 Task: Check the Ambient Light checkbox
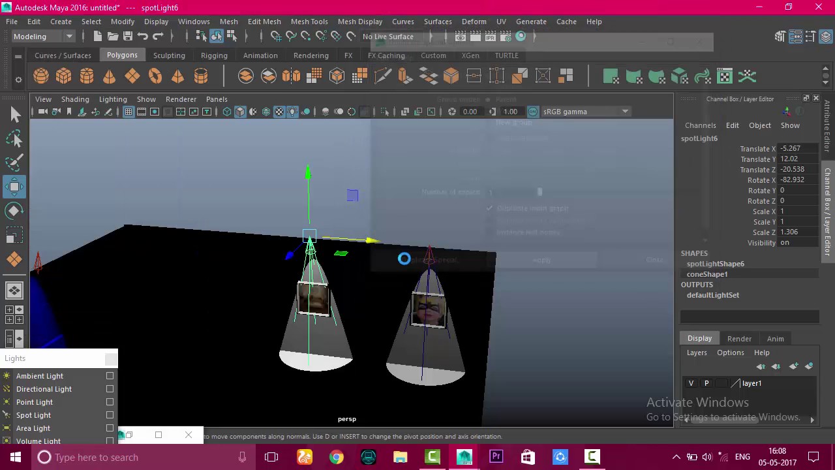click(110, 376)
